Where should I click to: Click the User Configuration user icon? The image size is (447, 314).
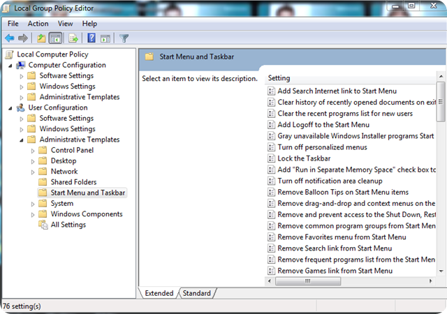(x=20, y=107)
